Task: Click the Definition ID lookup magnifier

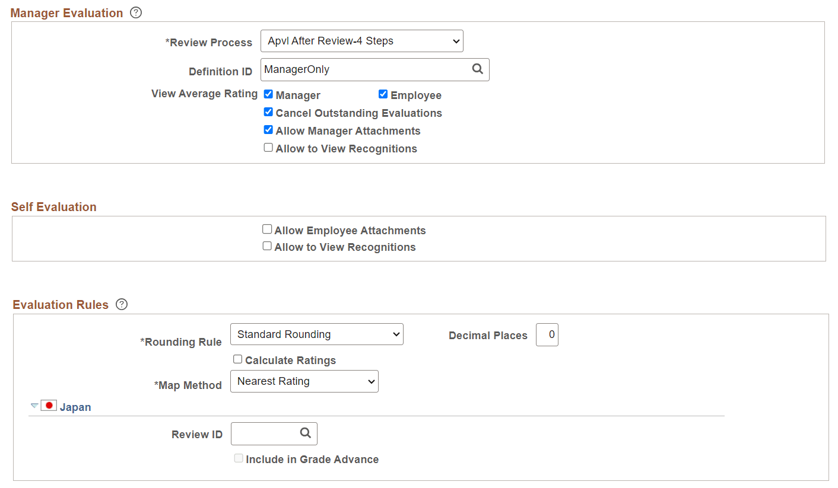Action: (x=478, y=69)
